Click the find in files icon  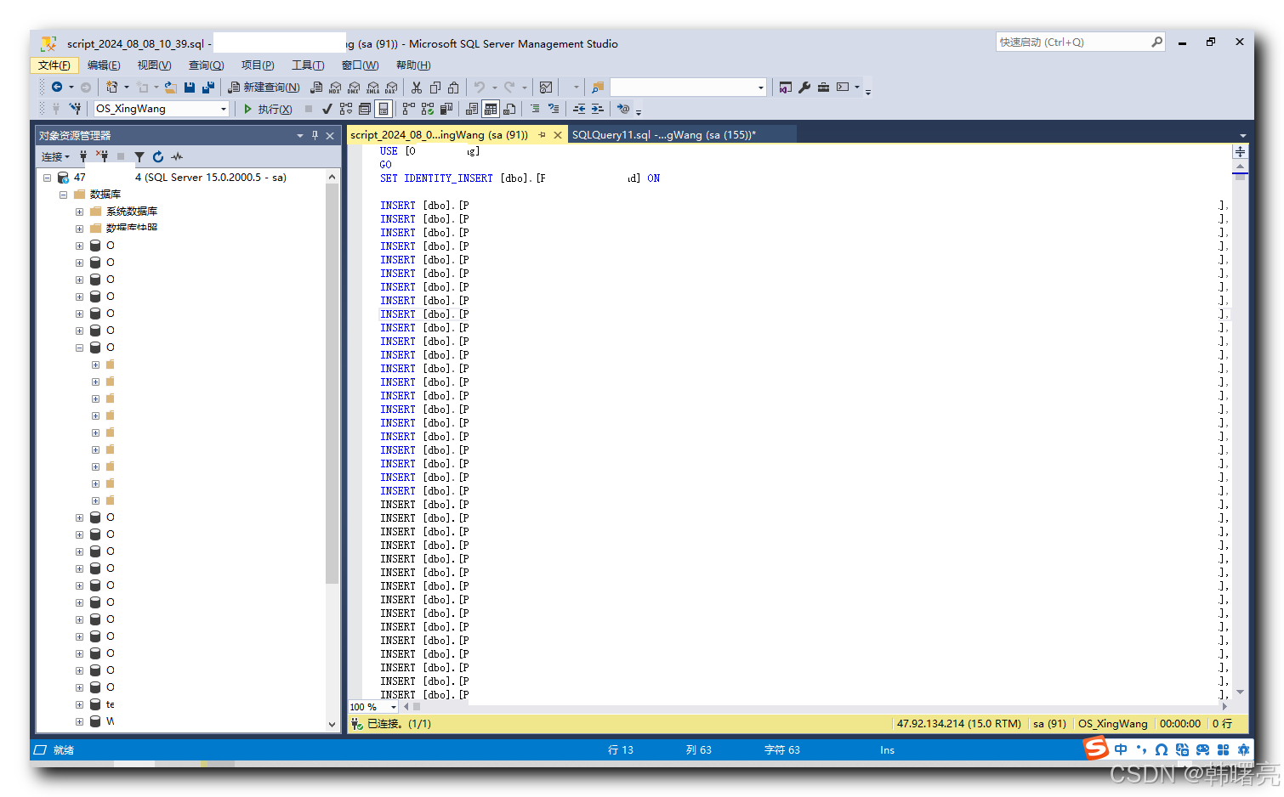click(x=598, y=87)
